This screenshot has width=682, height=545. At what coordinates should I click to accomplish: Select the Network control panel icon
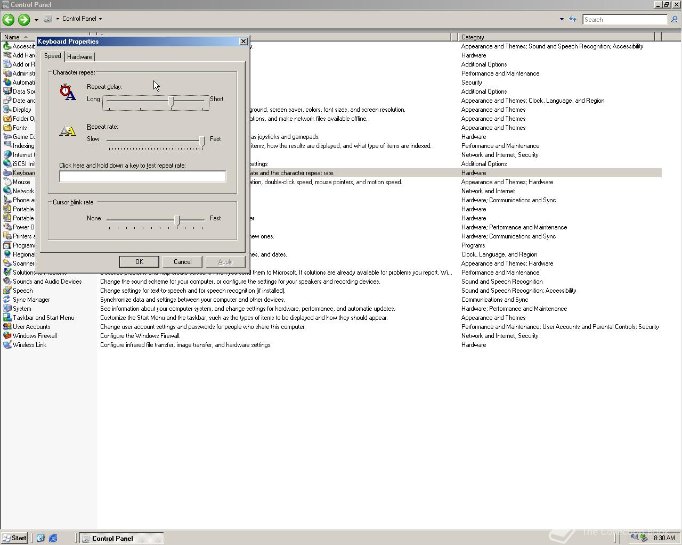point(7,191)
